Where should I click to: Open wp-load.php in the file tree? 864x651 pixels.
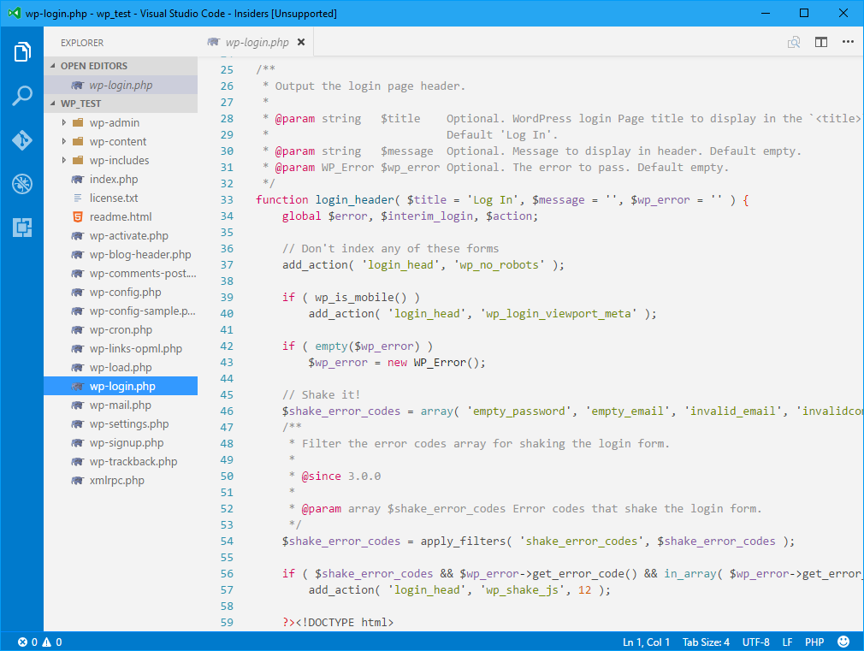[121, 367]
